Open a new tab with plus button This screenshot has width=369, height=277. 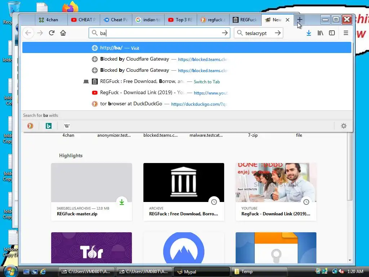[x=299, y=19]
